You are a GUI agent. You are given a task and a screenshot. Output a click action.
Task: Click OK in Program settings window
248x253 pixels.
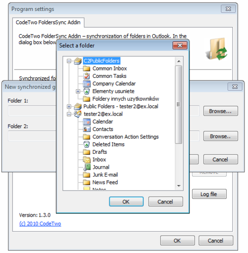click(x=178, y=241)
